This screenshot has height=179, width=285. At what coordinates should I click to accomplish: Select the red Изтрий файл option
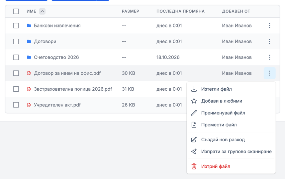pos(231,166)
